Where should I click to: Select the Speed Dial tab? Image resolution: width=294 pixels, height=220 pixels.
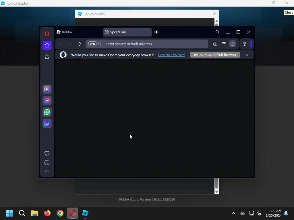coord(127,32)
